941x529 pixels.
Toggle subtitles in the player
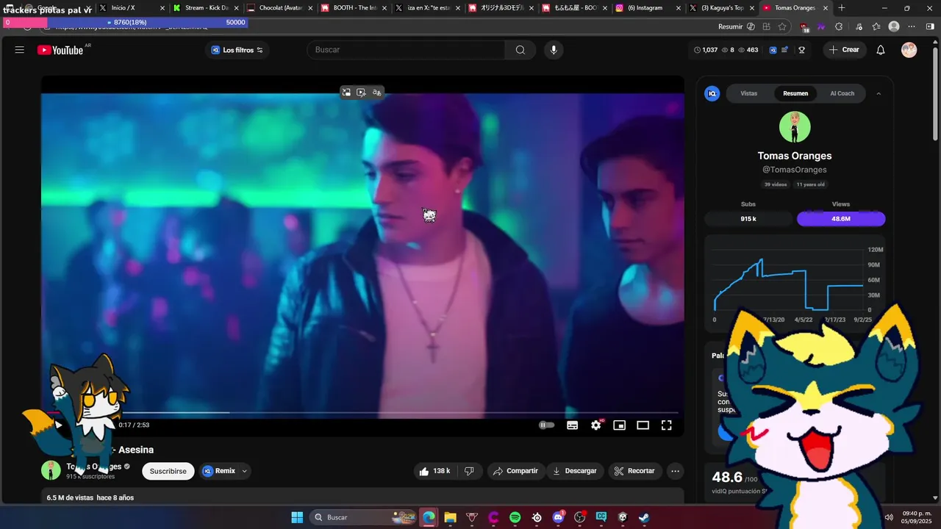point(573,425)
